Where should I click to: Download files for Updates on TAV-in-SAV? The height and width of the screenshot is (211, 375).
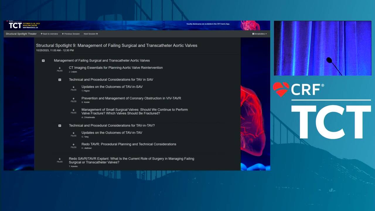[74, 88]
